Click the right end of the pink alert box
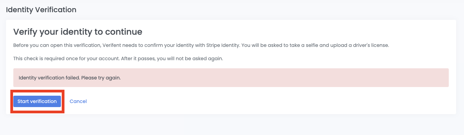464x135 pixels. [435, 78]
